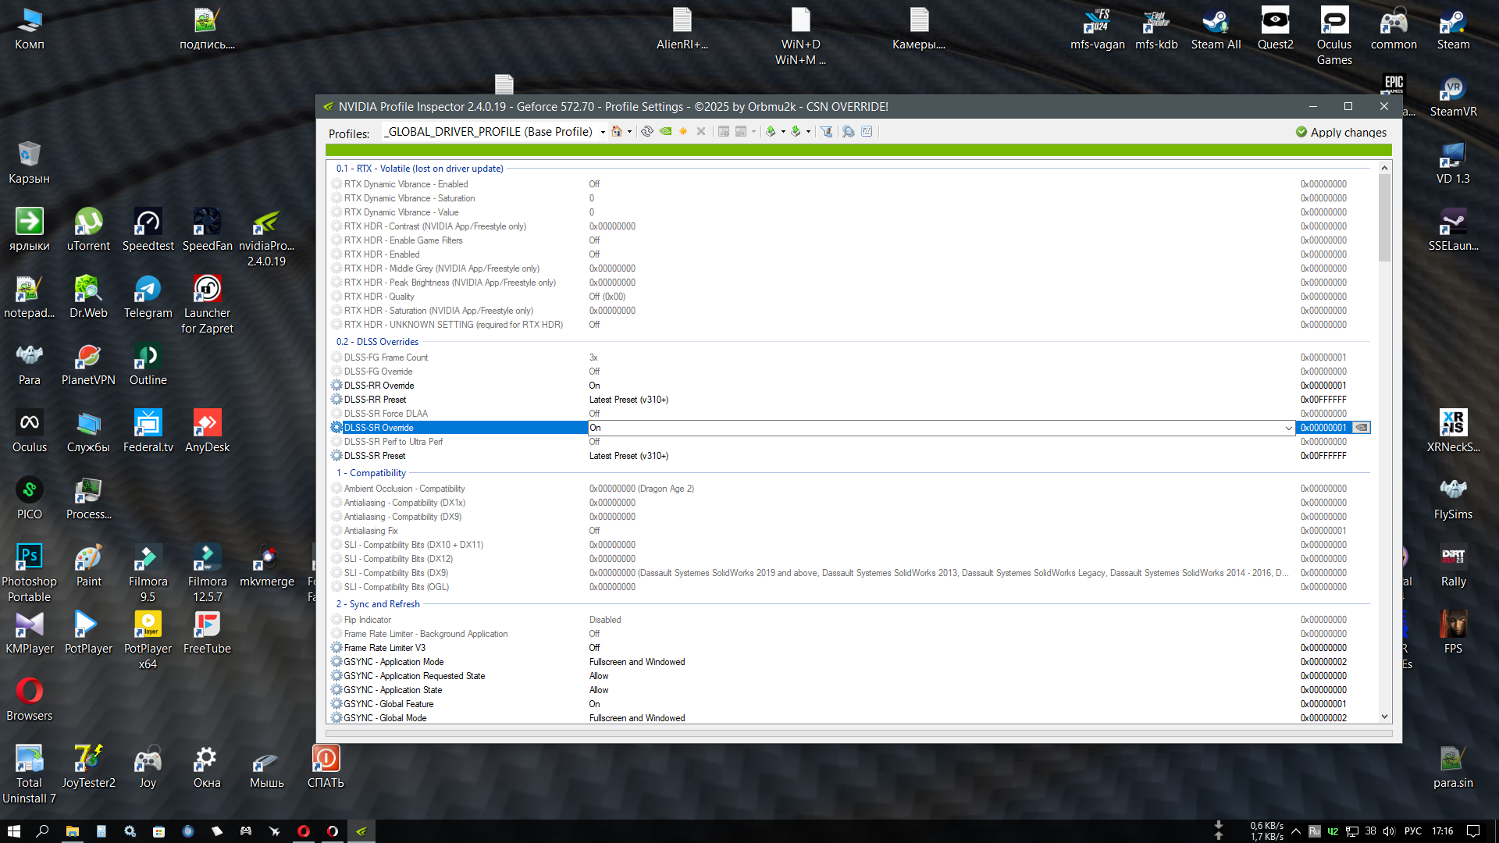Select the Speedtest desktop icon
This screenshot has height=843, width=1499.
(148, 230)
